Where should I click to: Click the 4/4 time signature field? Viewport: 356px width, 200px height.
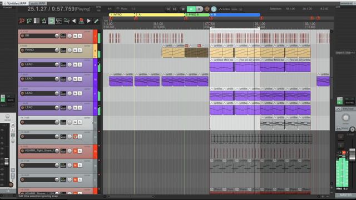(110, 9)
